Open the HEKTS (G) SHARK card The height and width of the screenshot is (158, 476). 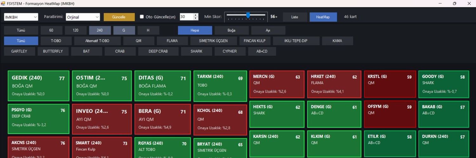(277, 114)
